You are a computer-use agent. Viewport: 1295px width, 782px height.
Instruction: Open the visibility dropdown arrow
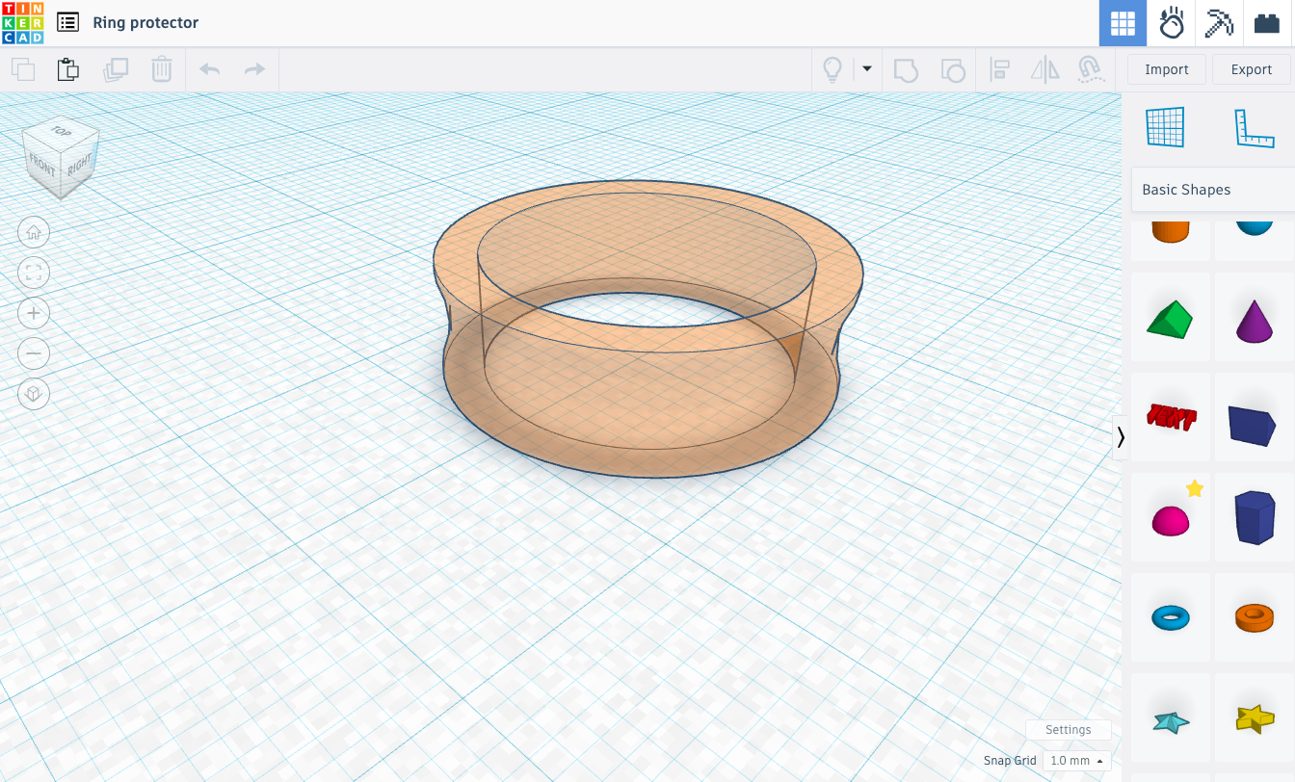tap(866, 69)
